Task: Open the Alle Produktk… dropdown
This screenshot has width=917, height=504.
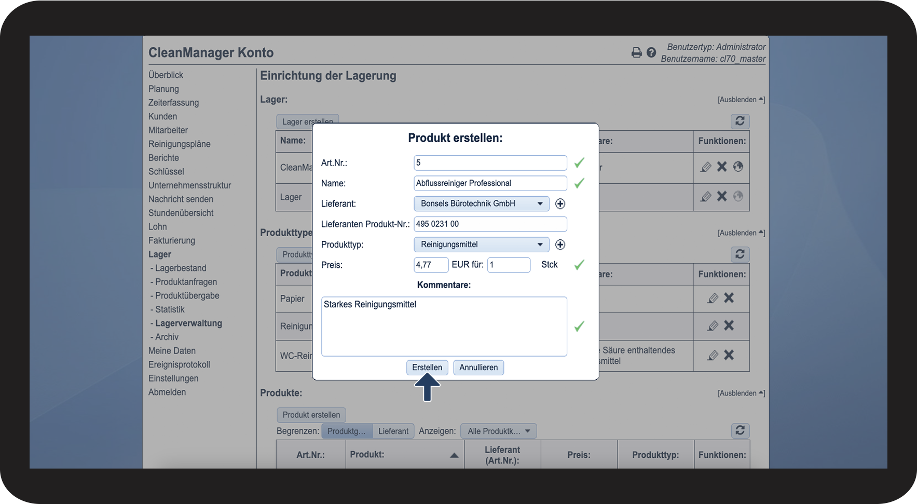Action: point(499,431)
